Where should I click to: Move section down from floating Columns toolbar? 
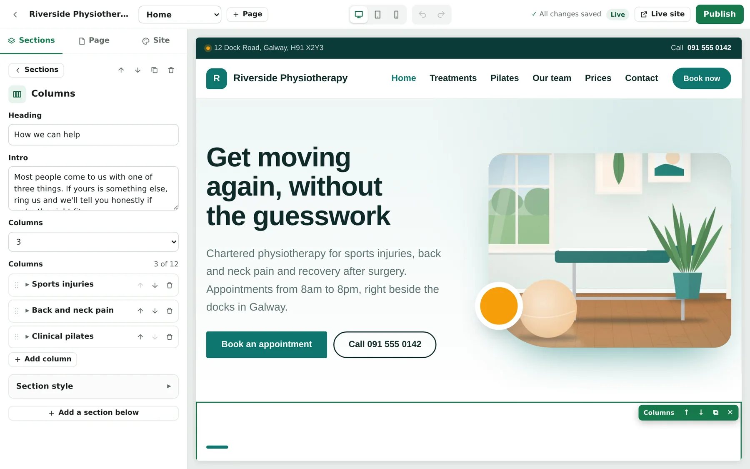click(x=701, y=412)
